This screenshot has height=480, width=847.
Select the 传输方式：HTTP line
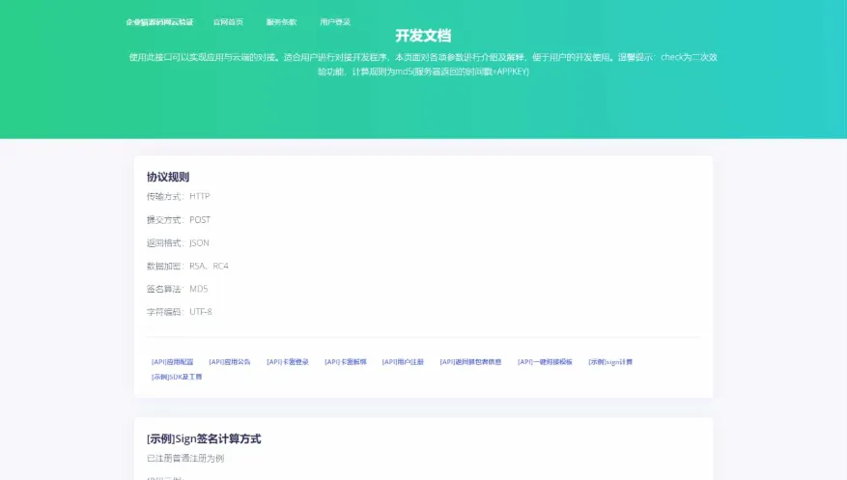click(x=179, y=196)
